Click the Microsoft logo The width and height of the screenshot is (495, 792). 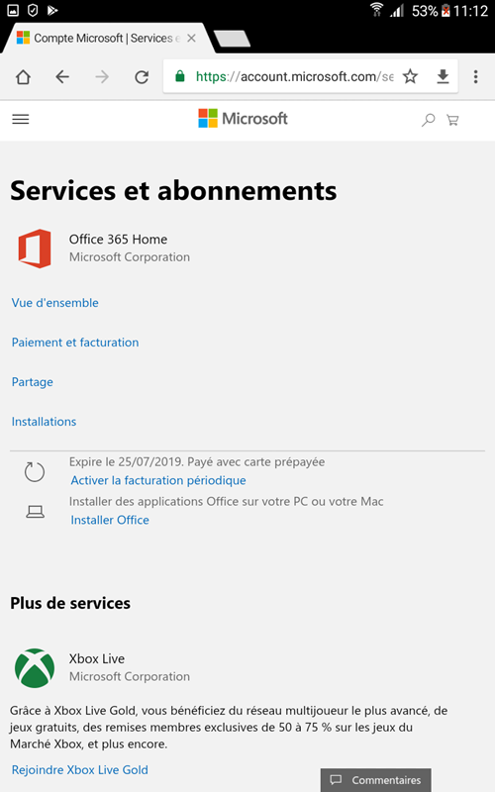point(243,119)
